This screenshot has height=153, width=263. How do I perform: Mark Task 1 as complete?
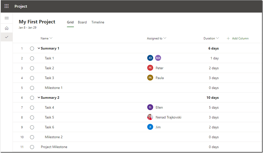(32, 58)
